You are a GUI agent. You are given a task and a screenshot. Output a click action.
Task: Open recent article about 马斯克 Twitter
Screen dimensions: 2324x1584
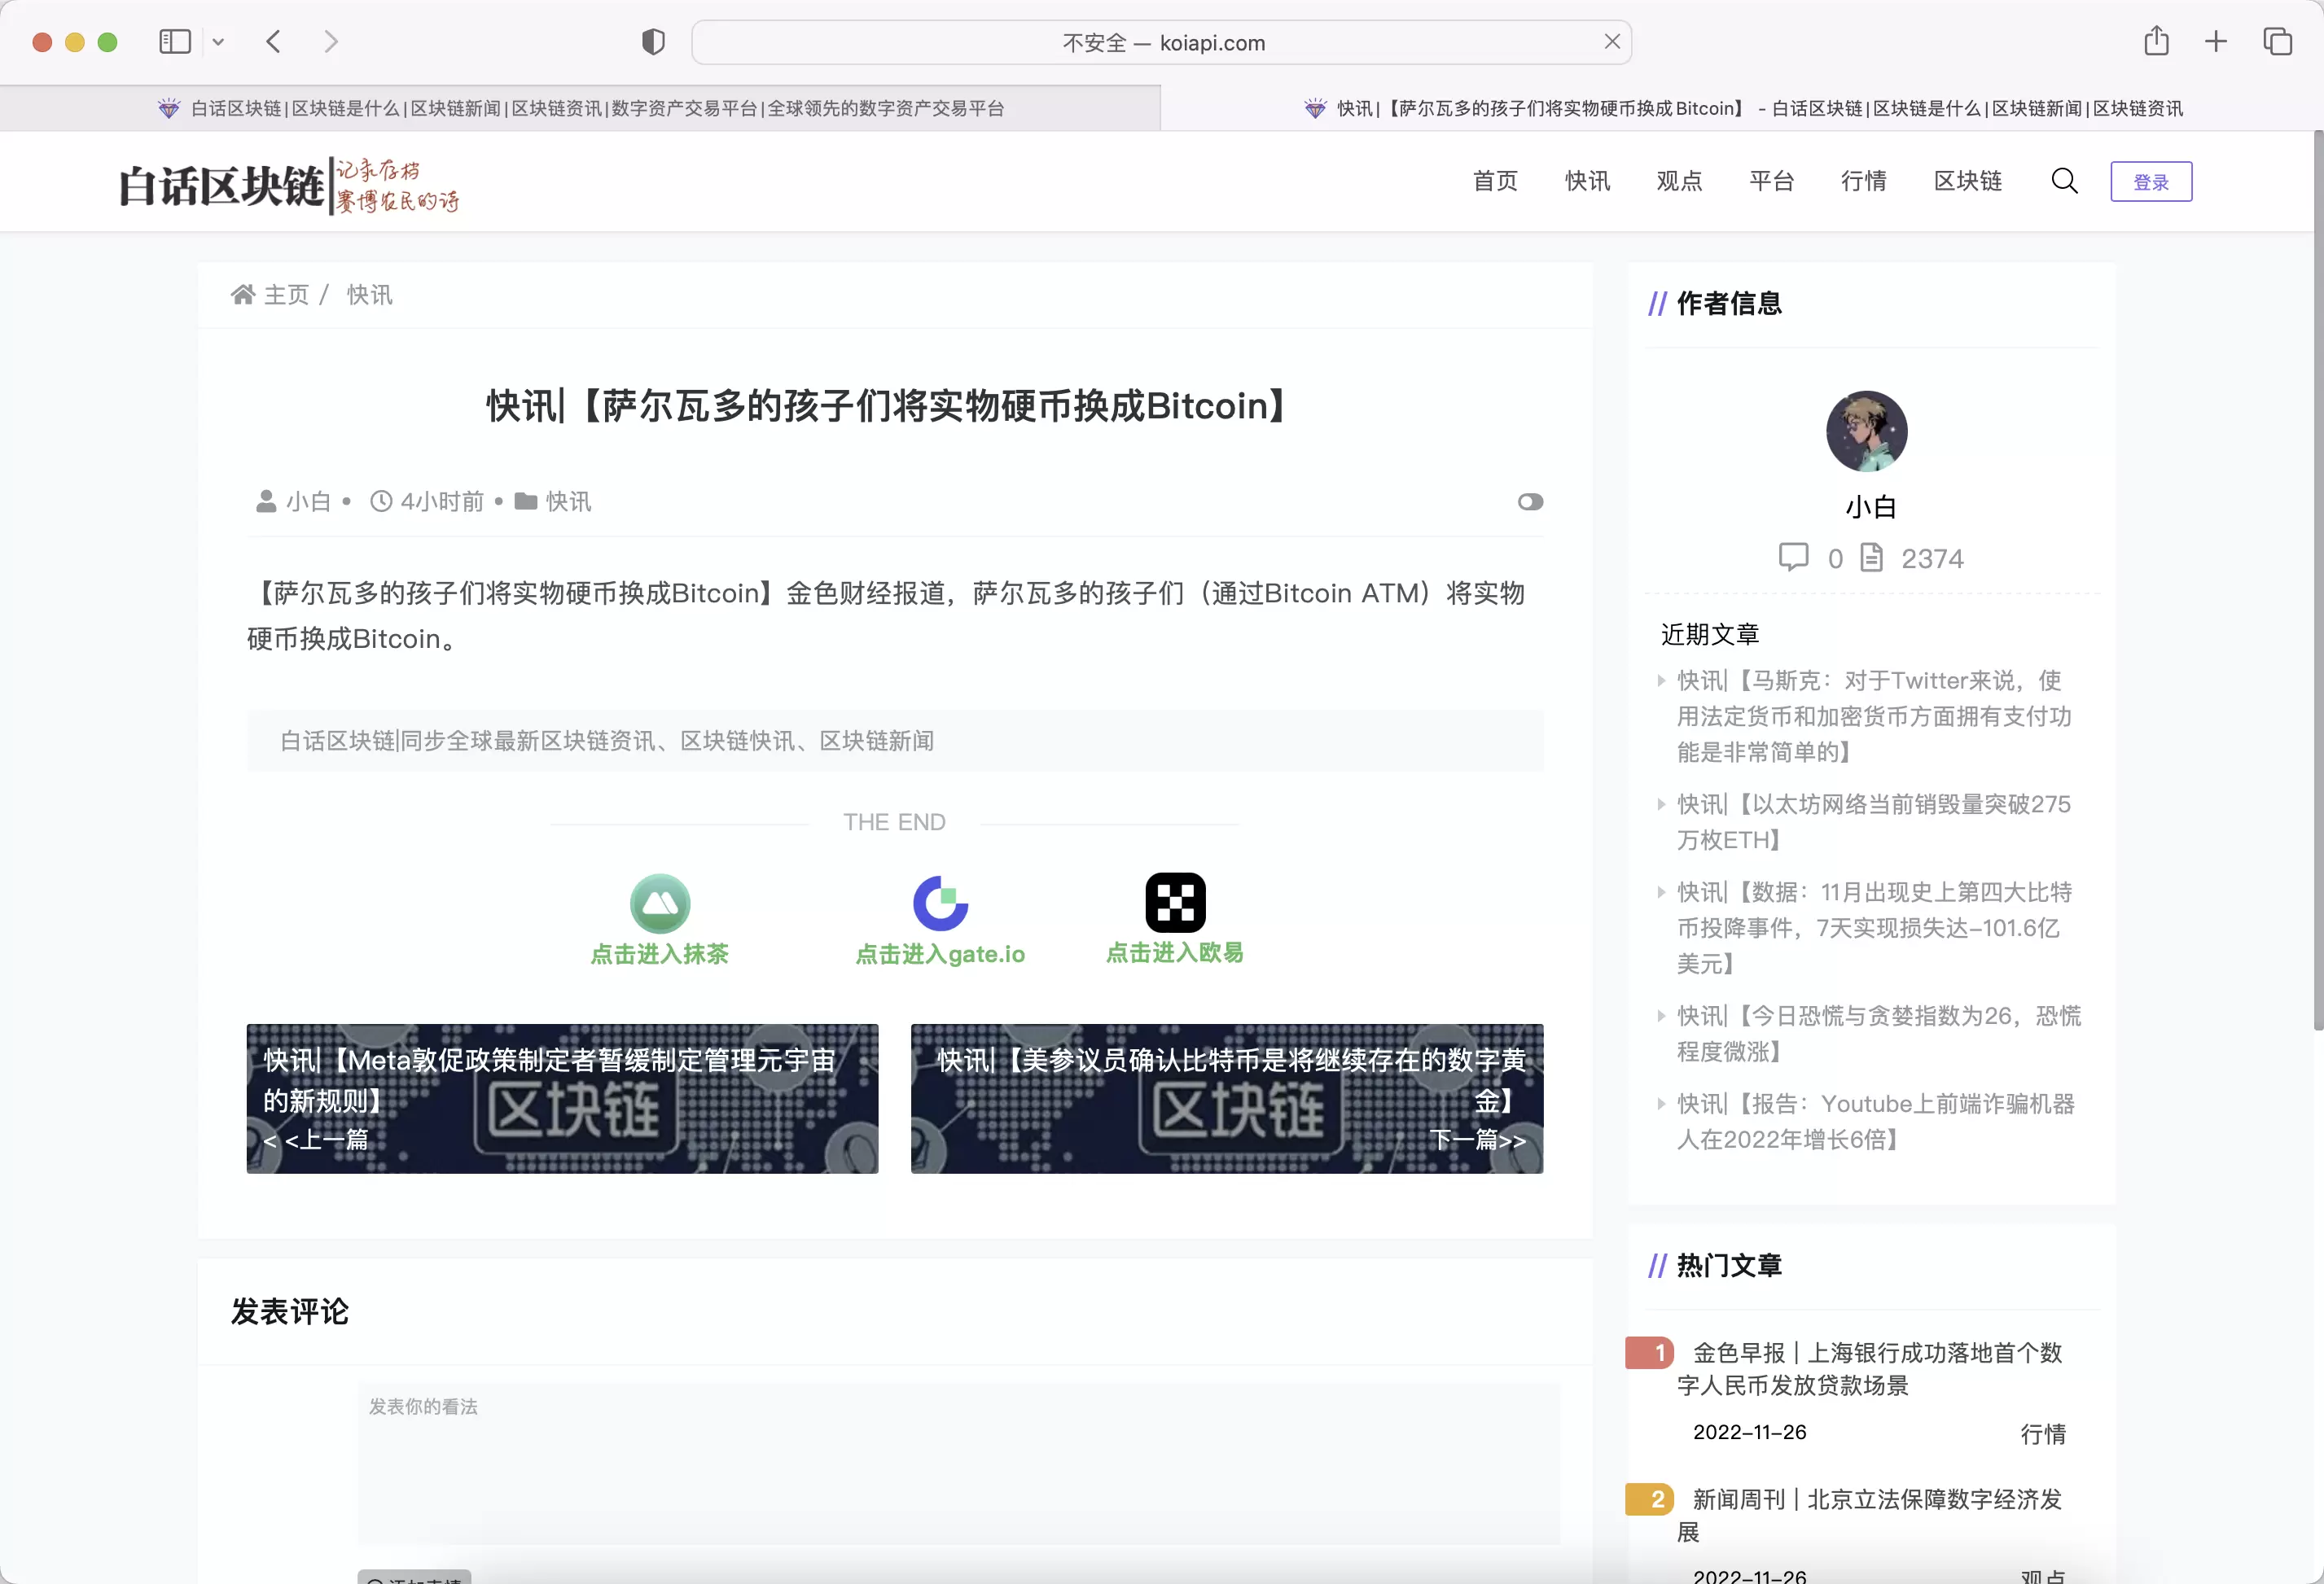click(1874, 716)
